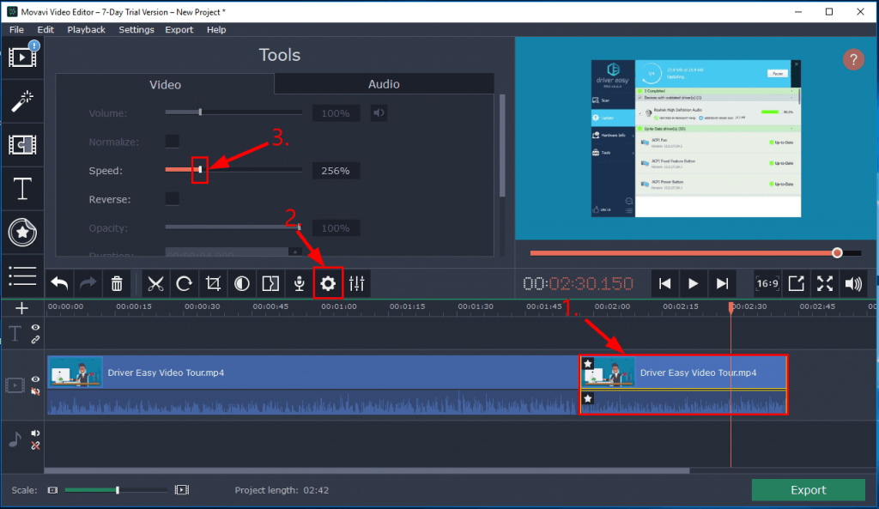The width and height of the screenshot is (879, 509).
Task: Click the 00:01:00 mark on timeline ruler
Action: click(x=338, y=306)
